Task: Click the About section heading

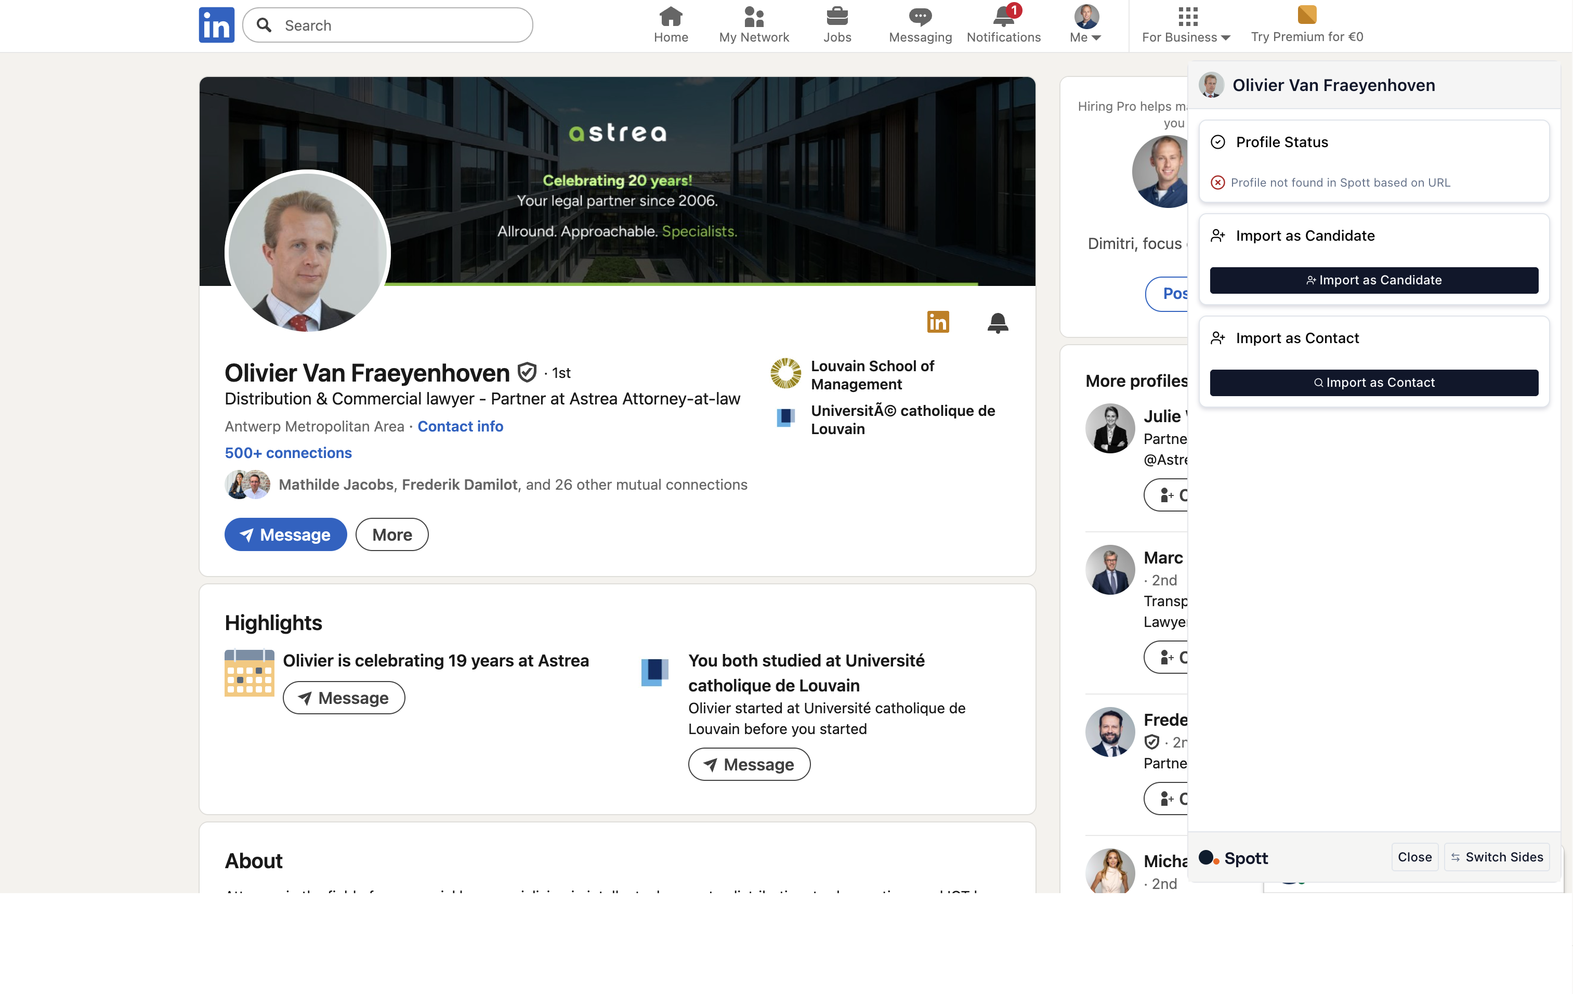Action: coord(254,861)
